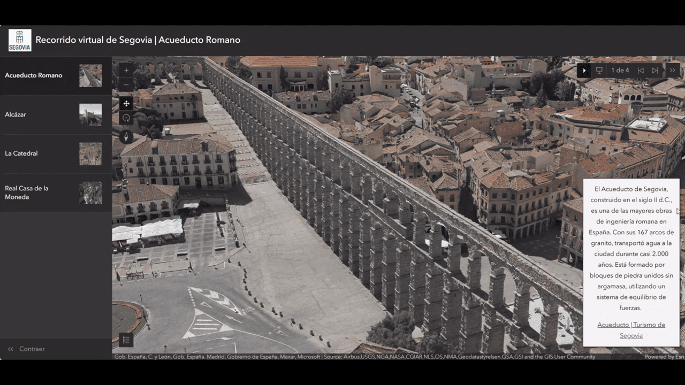Play the slideshow tour
Viewport: 685px width, 385px height.
pos(584,71)
